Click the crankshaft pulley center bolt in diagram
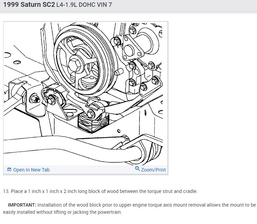The image size is (257, 224). pyautogui.click(x=75, y=65)
